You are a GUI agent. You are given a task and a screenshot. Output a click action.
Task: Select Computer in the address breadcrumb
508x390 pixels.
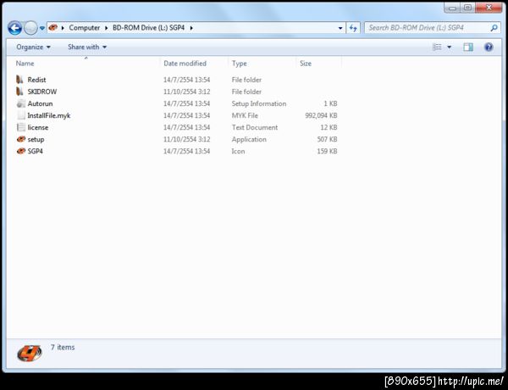tap(84, 28)
